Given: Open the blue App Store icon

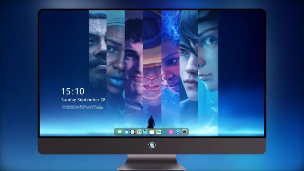Looking at the screenshot, I should click(178, 132).
